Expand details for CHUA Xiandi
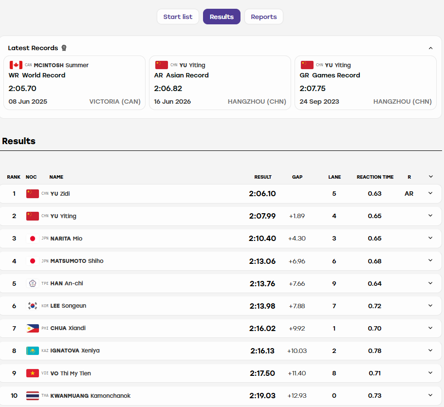 click(x=430, y=328)
